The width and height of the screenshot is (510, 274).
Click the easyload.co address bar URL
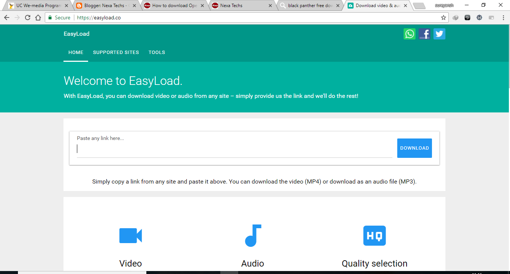(x=99, y=17)
